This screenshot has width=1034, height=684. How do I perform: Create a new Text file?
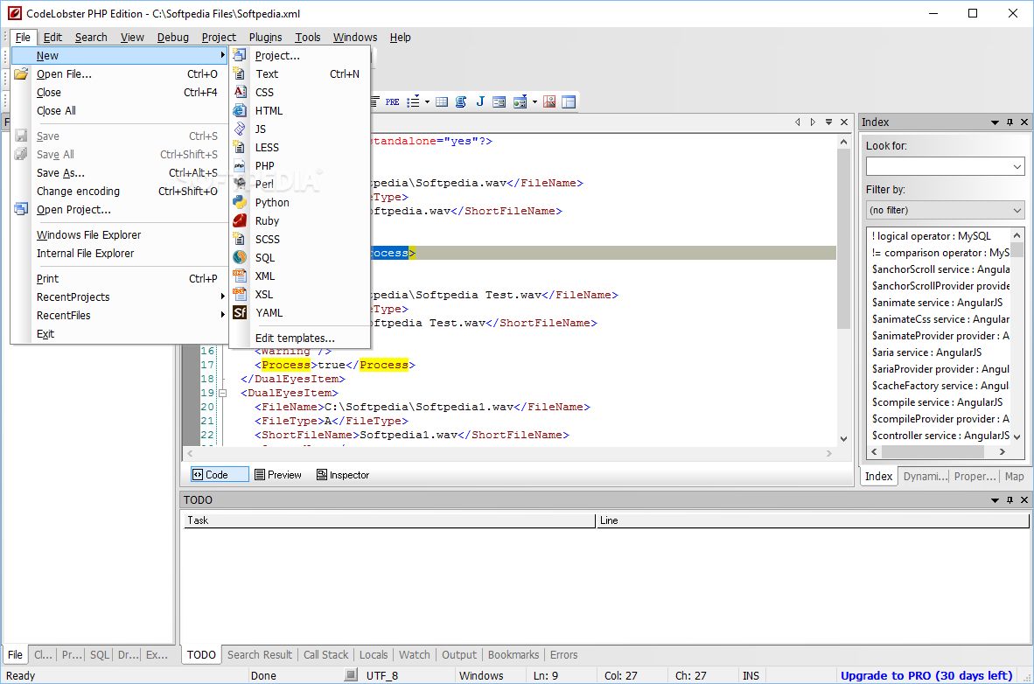[x=267, y=73]
